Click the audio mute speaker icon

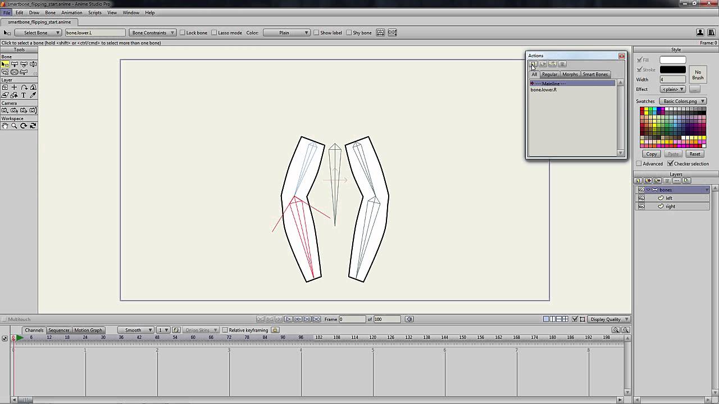coord(409,319)
